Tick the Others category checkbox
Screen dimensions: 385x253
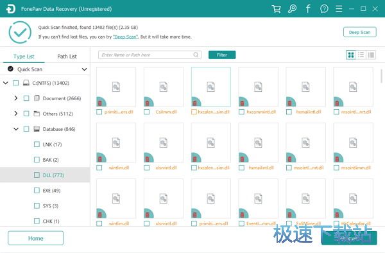click(x=26, y=114)
